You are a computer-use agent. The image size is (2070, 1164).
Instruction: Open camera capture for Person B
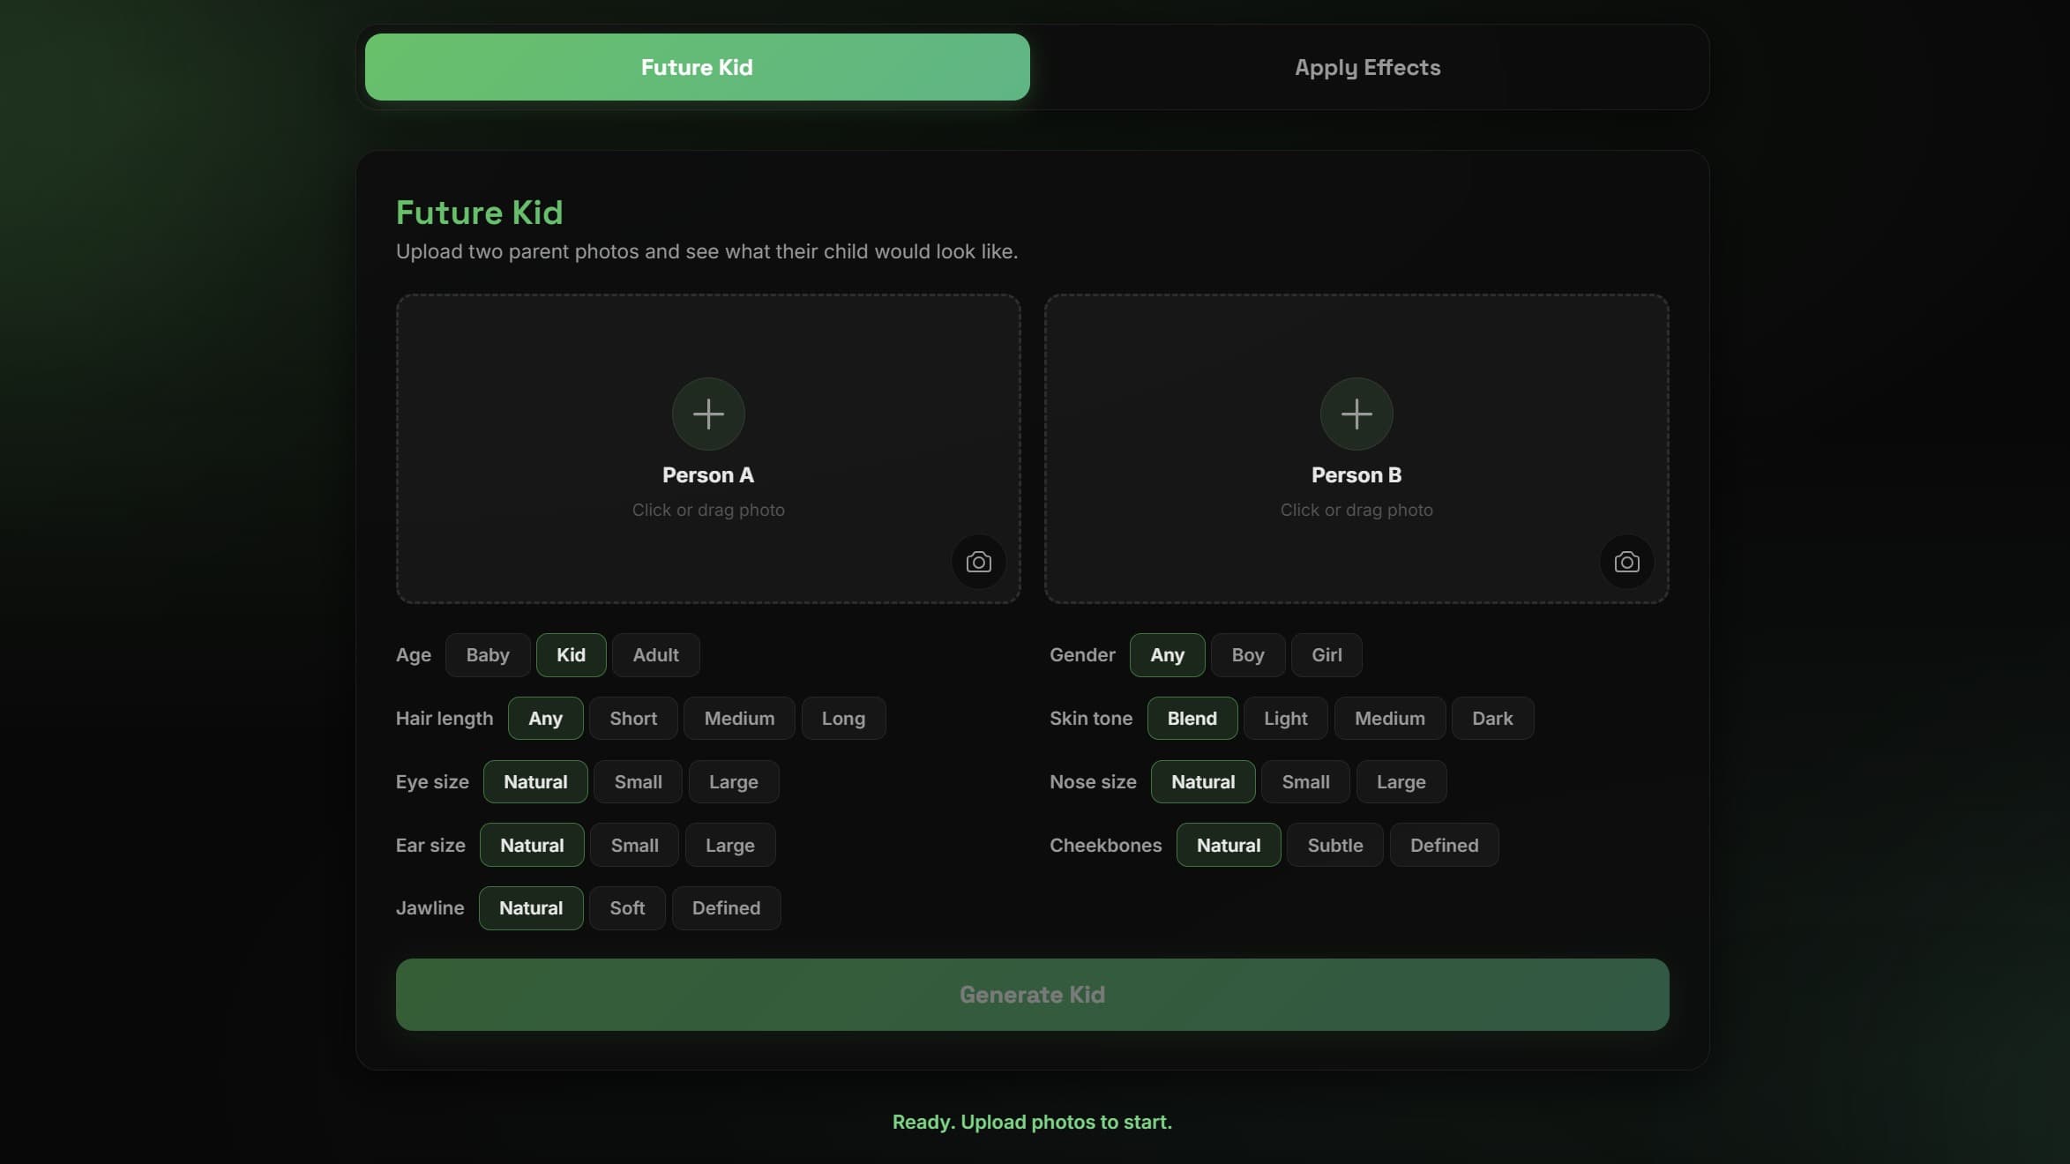tap(1626, 562)
